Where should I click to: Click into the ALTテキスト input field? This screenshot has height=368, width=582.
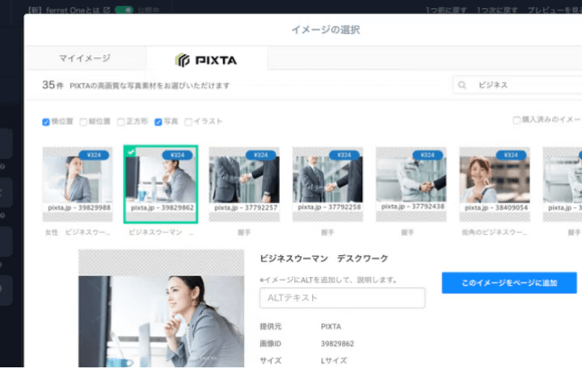click(x=342, y=298)
